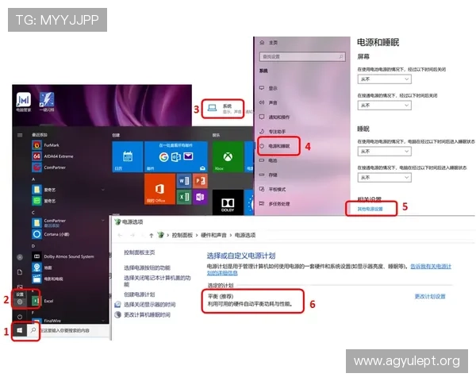Open the Windows Start button
476x381 pixels.
20,330
